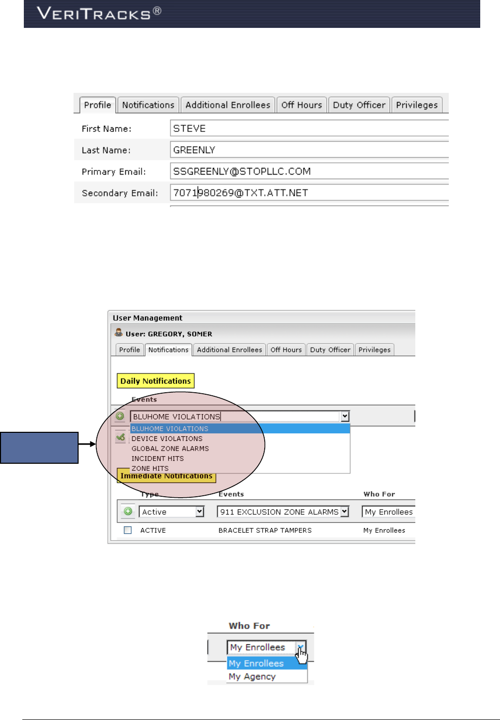Open the Who For dropdown arrow
Screen dimensions: 500x720
pyautogui.click(x=301, y=647)
